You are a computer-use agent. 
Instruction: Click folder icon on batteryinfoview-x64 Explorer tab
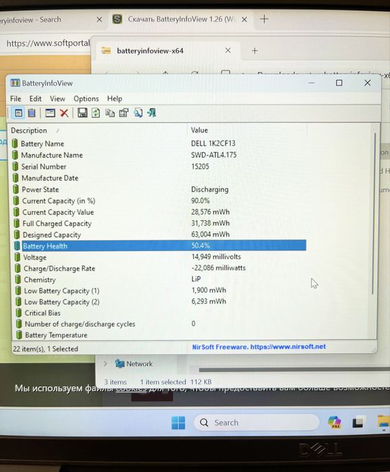106,51
